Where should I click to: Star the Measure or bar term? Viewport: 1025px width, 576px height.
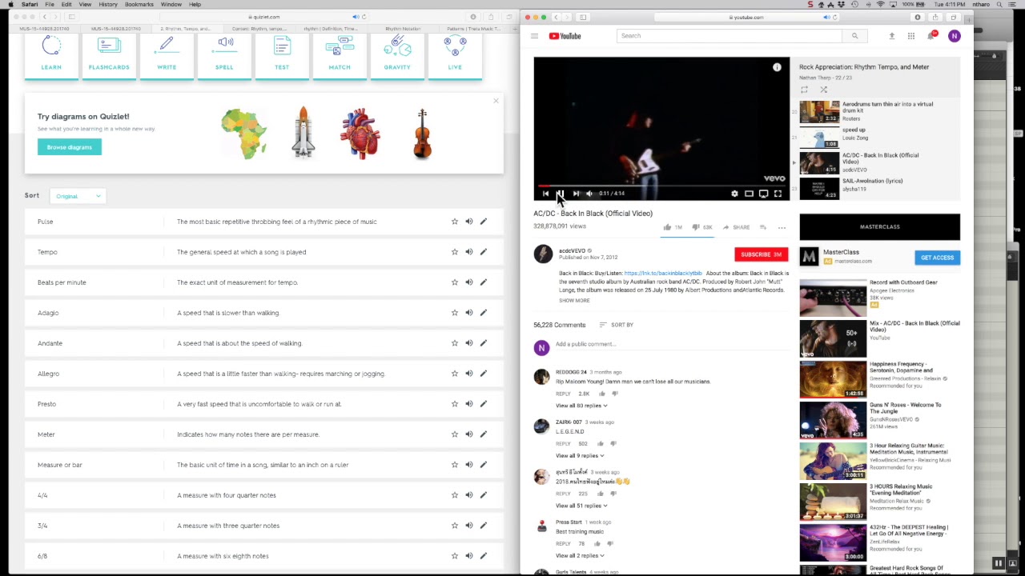pyautogui.click(x=454, y=465)
